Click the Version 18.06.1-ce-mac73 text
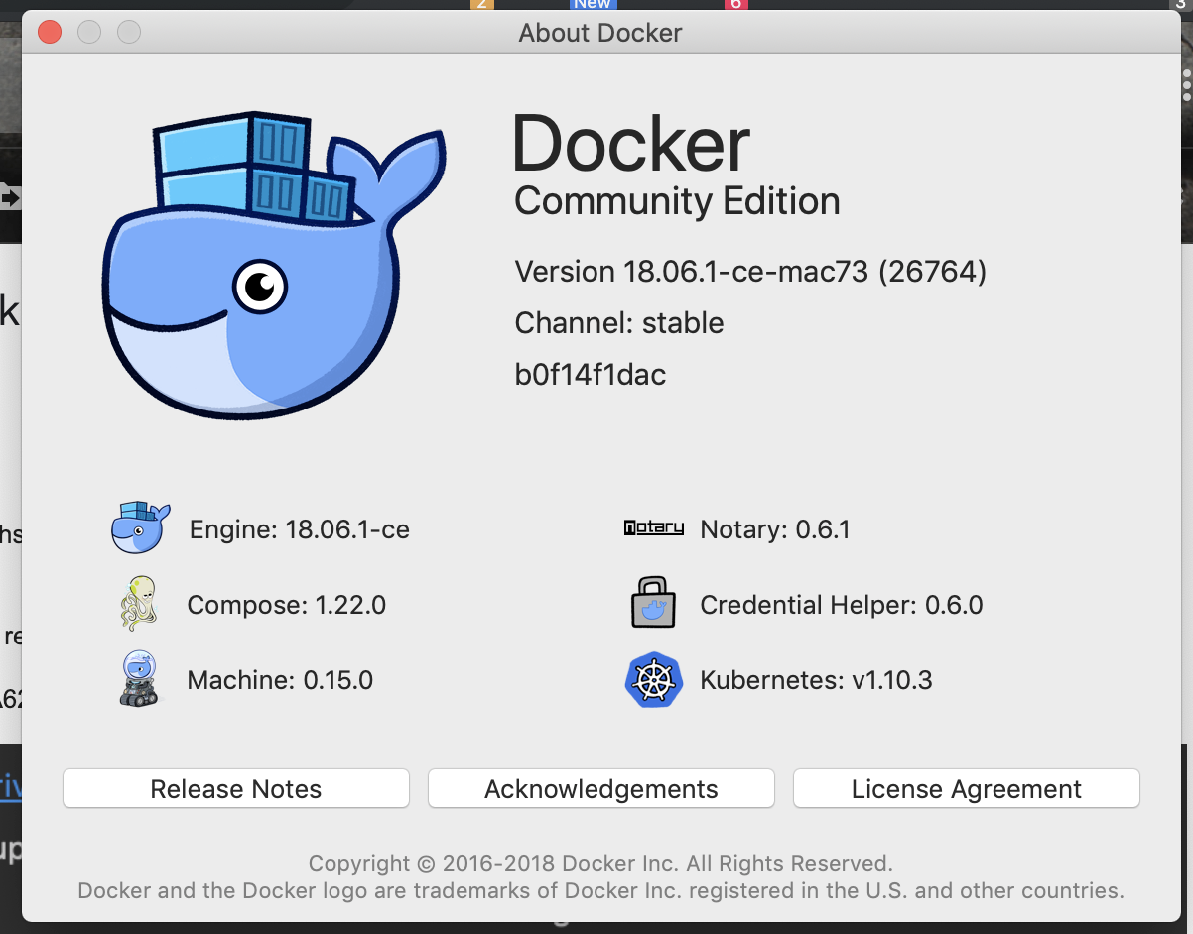1193x934 pixels. 748,271
